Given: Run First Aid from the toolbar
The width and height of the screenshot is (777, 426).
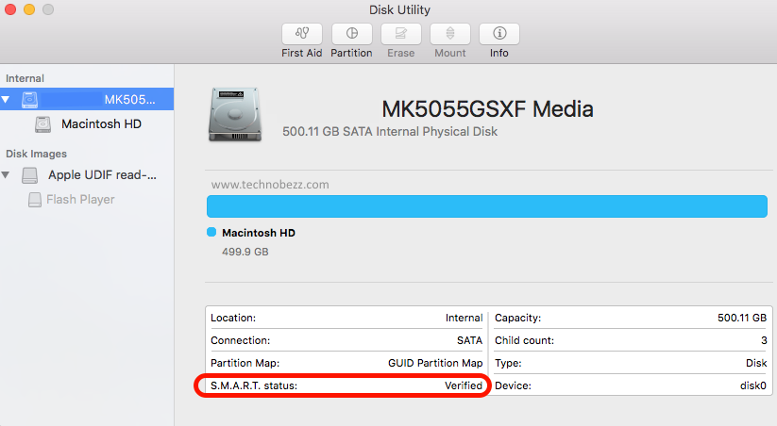Looking at the screenshot, I should click(x=302, y=34).
